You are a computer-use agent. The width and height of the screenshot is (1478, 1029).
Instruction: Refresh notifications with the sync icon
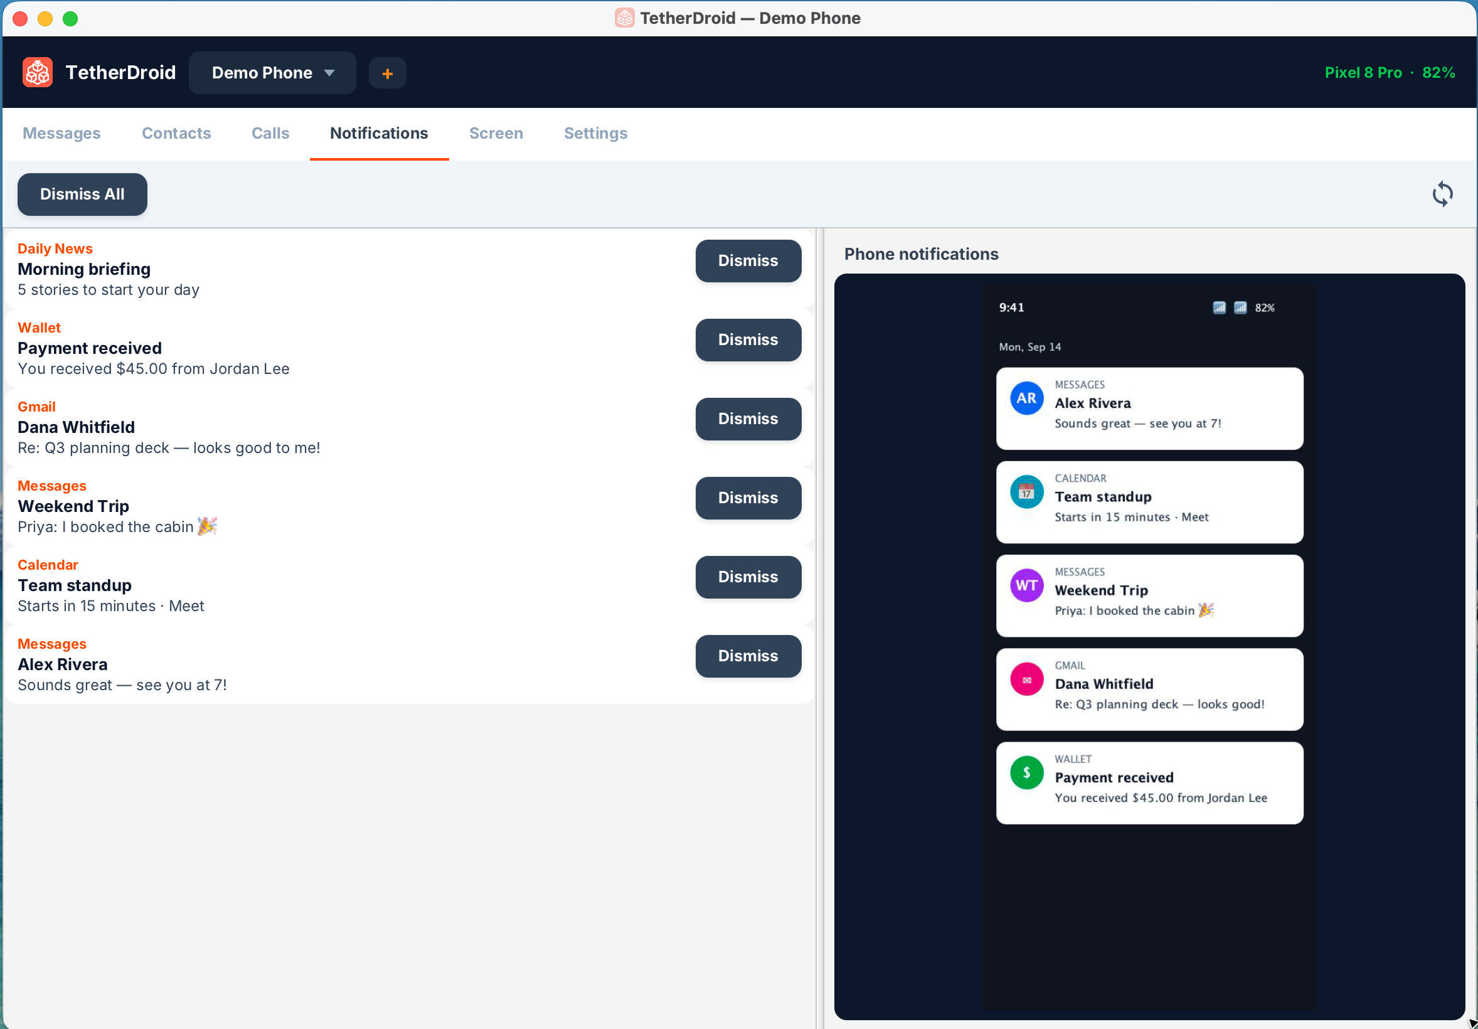pyautogui.click(x=1442, y=194)
